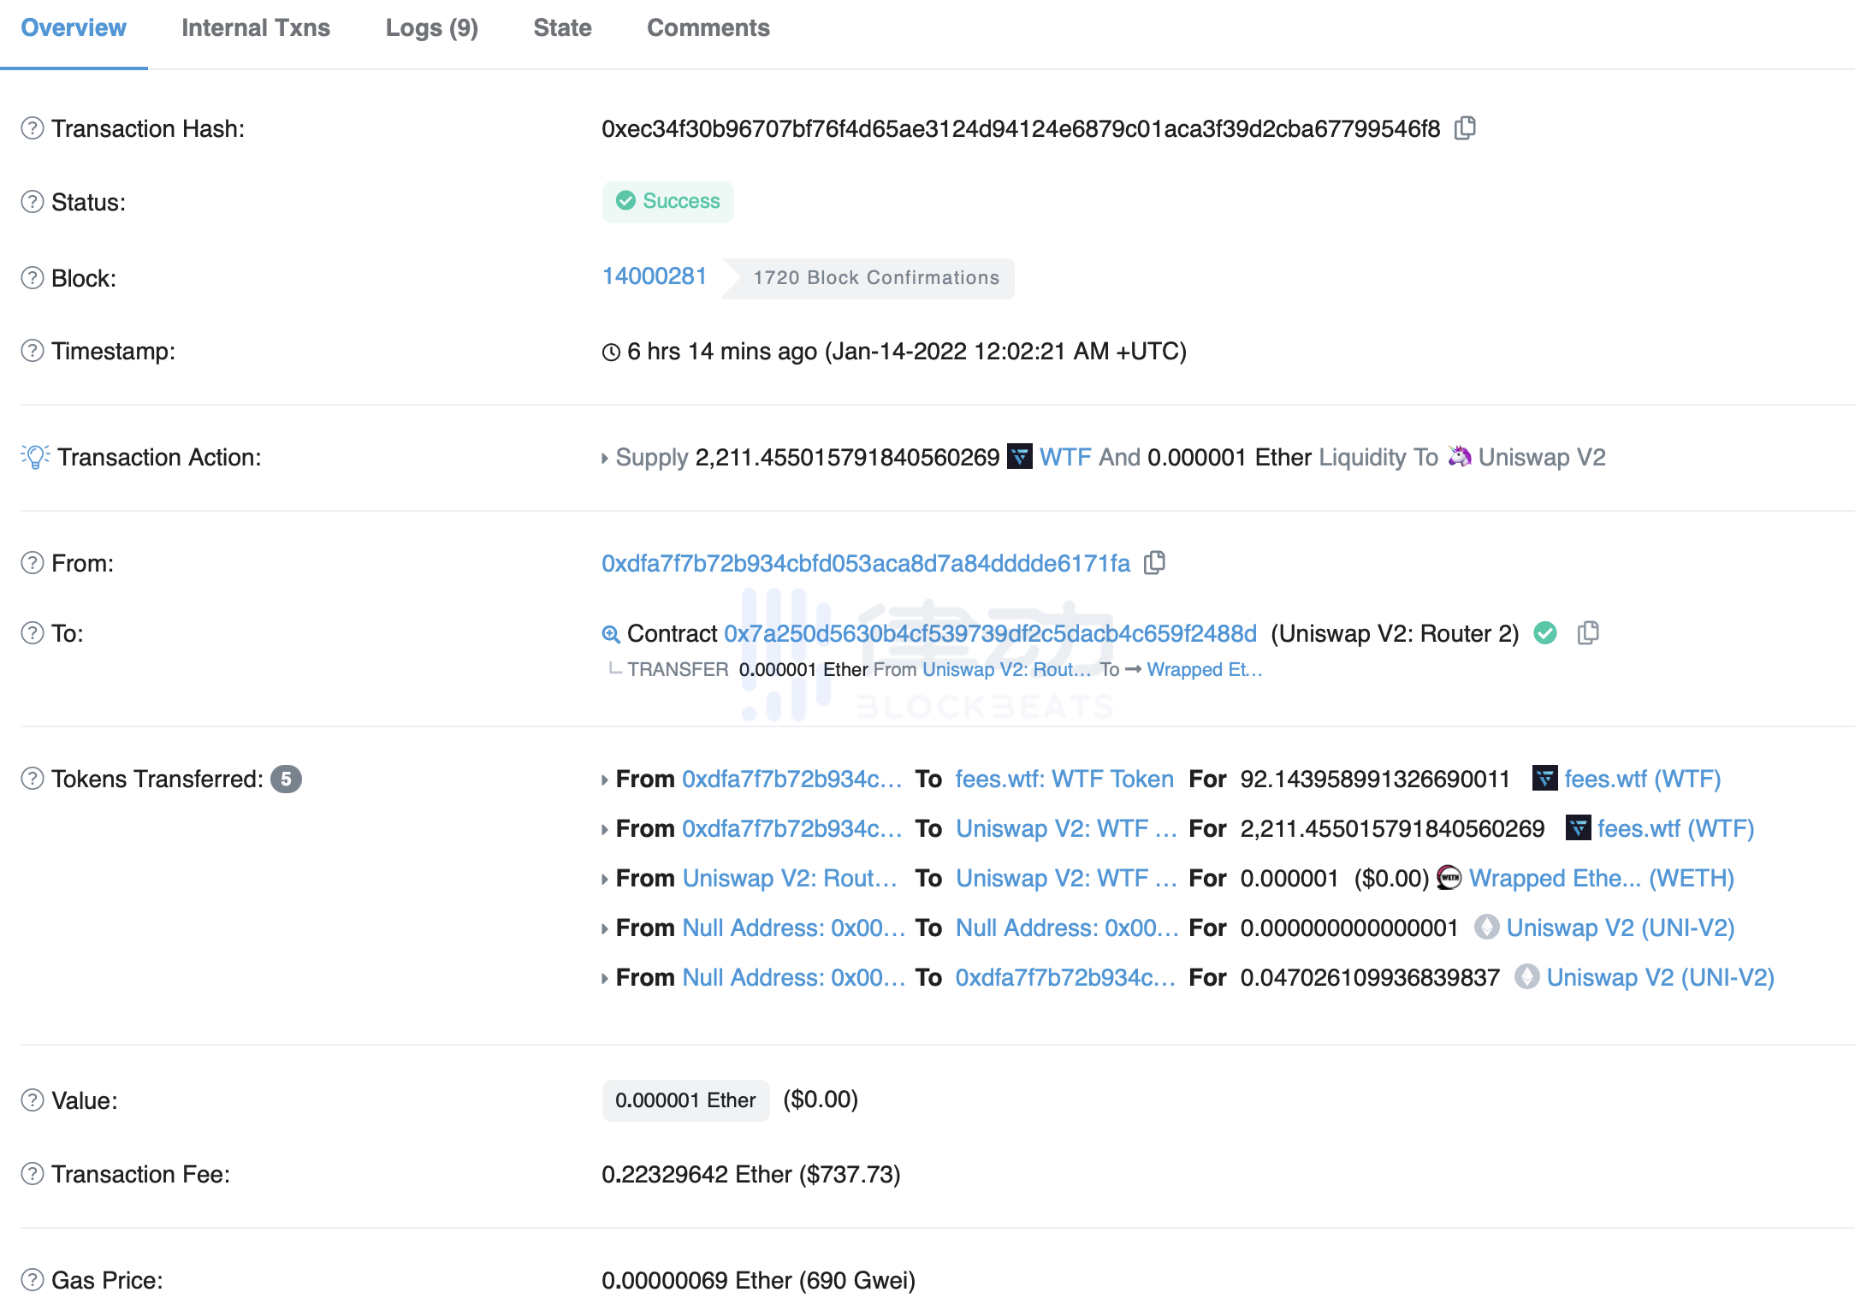Click help icon next to Transaction Hash
The width and height of the screenshot is (1855, 1310).
[x=33, y=128]
